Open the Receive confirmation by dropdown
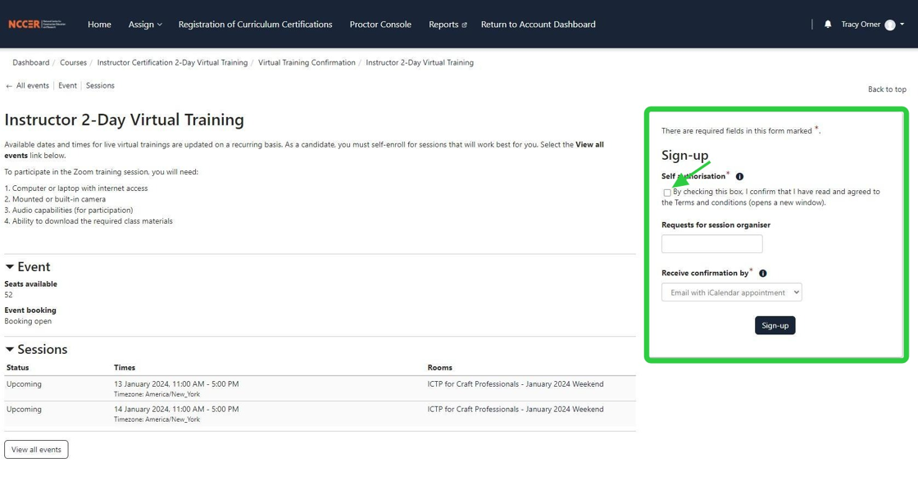The height and width of the screenshot is (485, 918). pyautogui.click(x=731, y=292)
